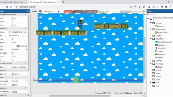Select the CloudBackground object type

point(165,42)
